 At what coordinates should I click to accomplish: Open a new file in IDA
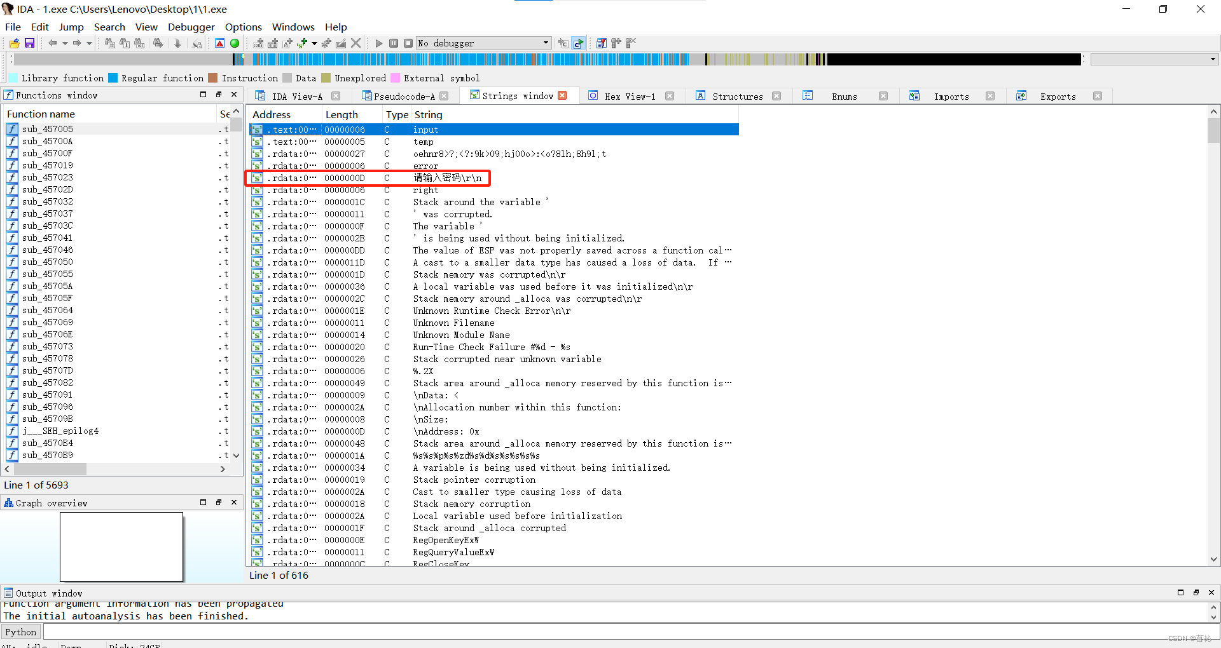click(x=13, y=43)
